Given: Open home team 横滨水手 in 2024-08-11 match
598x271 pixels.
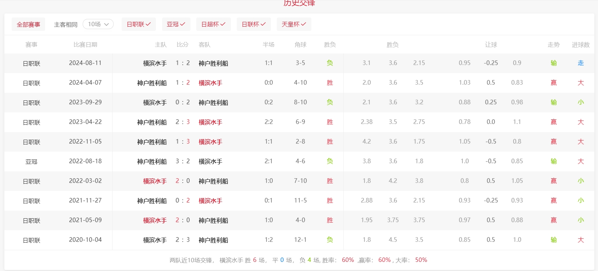Looking at the screenshot, I should pyautogui.click(x=154, y=63).
